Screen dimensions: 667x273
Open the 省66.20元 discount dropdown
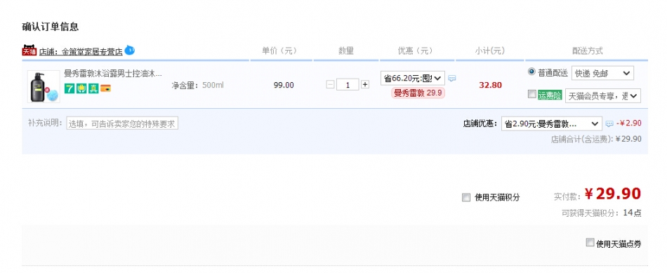413,78
